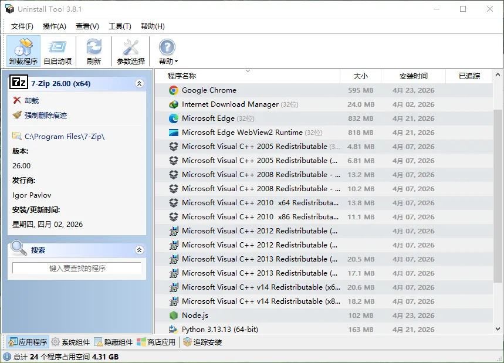
Task: Click Visual C++ 2010 x86 icon
Action: 174,217
